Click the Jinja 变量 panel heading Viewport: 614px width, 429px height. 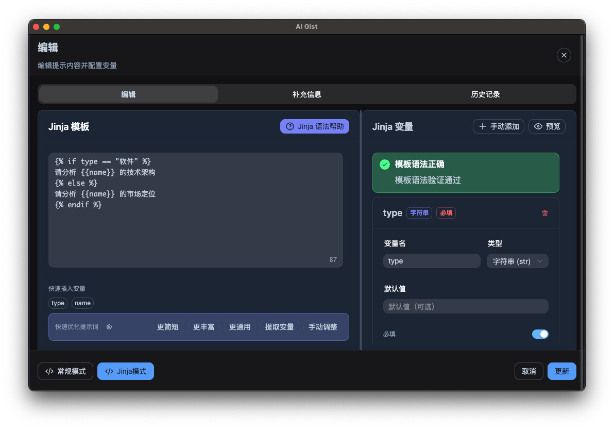(393, 127)
